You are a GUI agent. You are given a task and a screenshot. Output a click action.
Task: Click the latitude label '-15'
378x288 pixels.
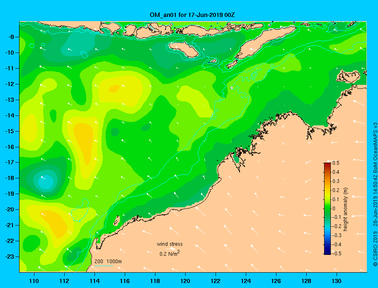point(9,131)
